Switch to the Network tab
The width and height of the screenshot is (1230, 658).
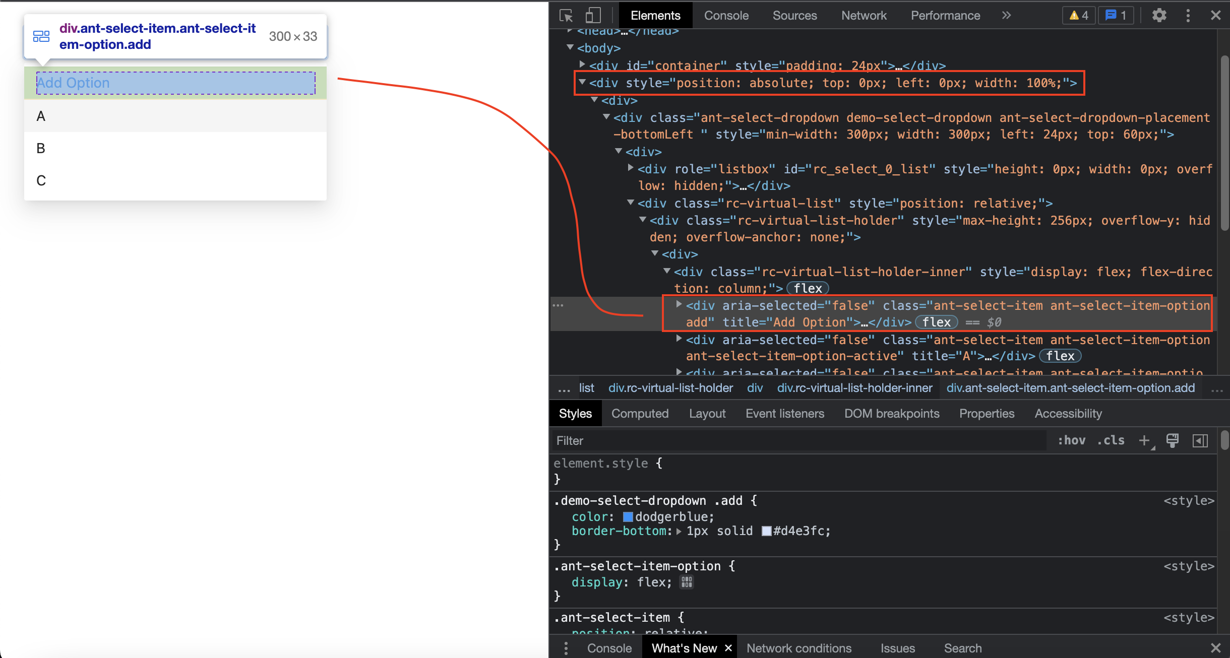[x=864, y=16]
